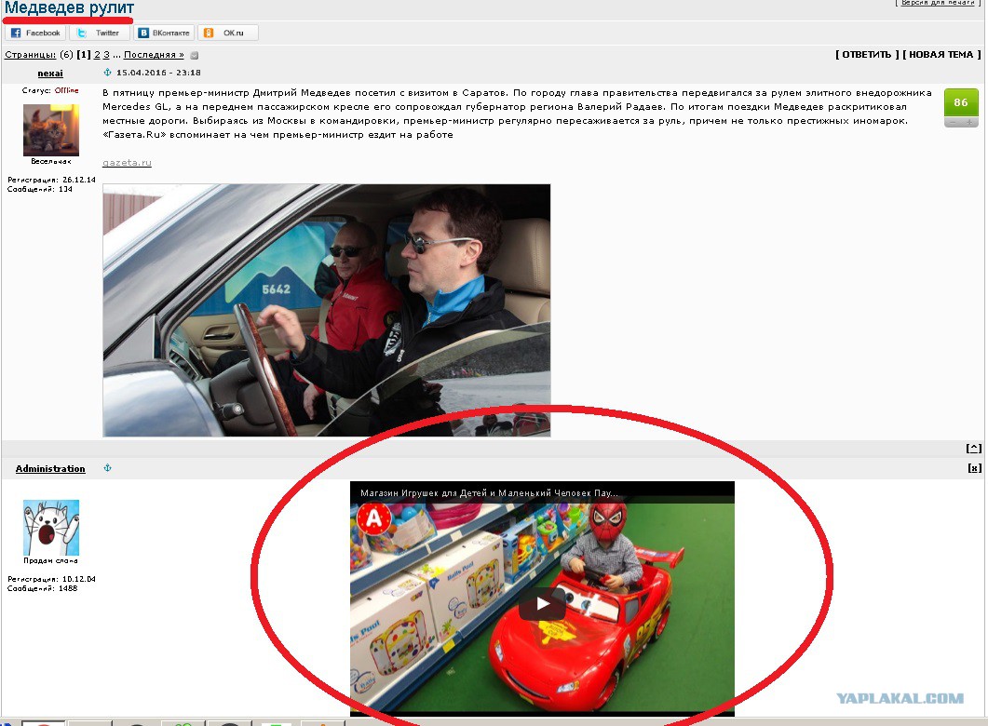Open the car photo of the post
Screen dimensions: 988x726
point(327,311)
